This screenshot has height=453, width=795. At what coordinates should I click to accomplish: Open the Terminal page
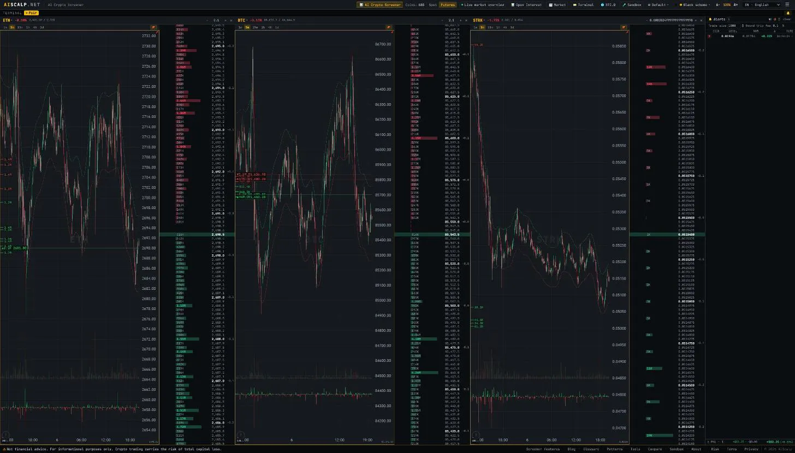(x=583, y=4)
